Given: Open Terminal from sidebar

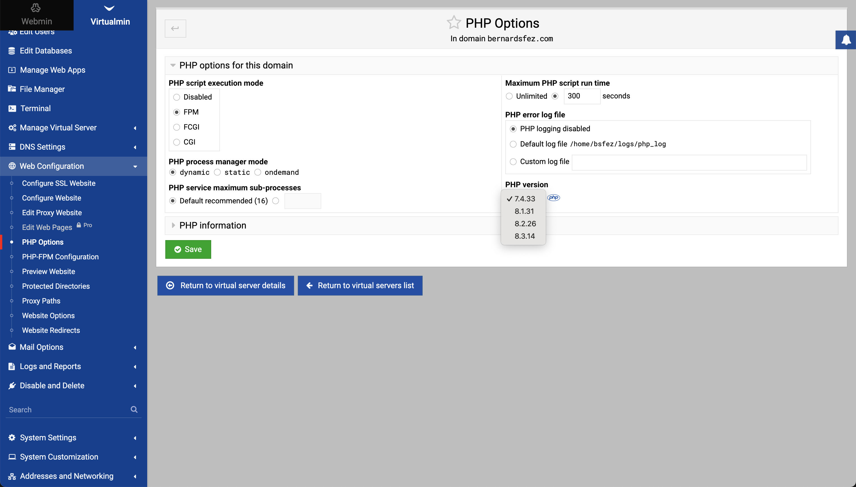Looking at the screenshot, I should coord(35,108).
